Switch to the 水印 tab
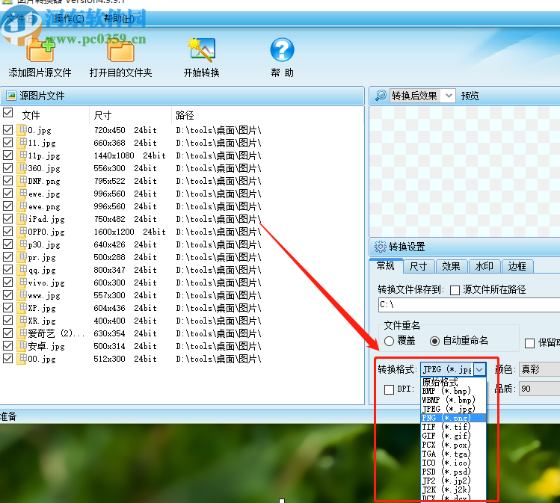 click(484, 266)
